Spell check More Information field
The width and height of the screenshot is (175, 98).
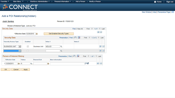[x=88, y=63]
